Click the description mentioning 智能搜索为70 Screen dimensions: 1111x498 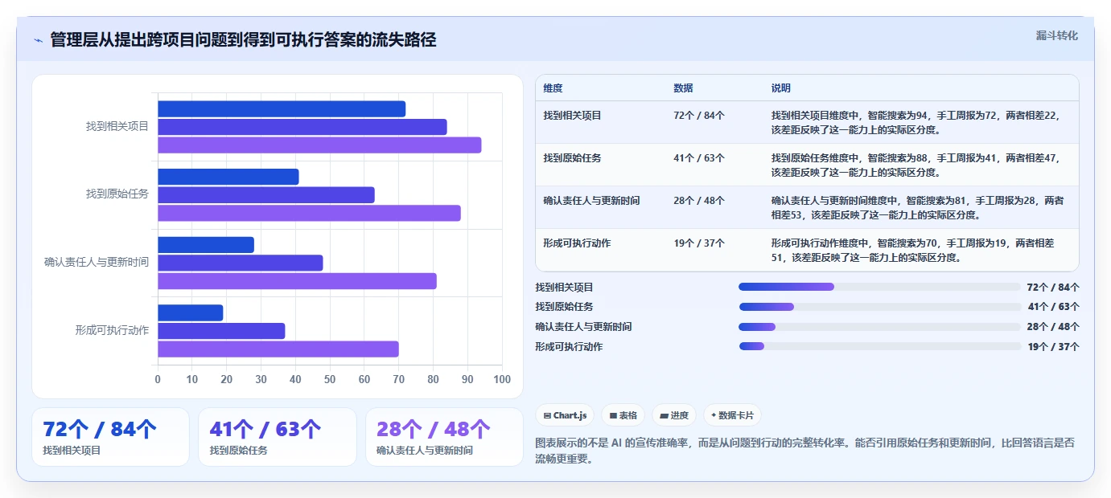[912, 250]
